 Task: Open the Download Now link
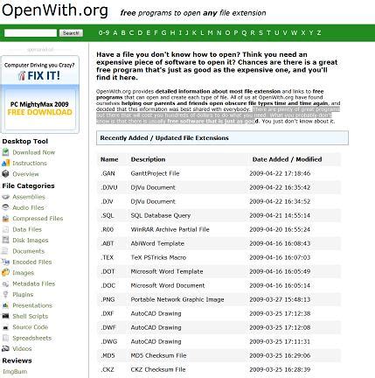[x=34, y=152]
